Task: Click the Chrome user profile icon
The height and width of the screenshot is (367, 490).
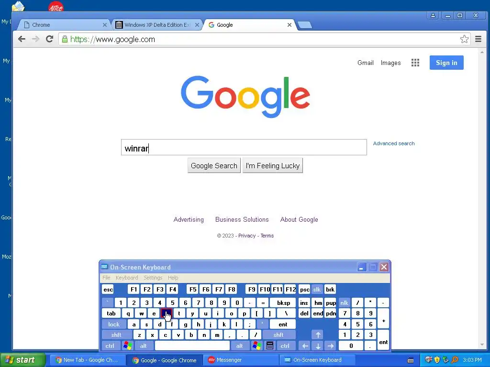Action: click(433, 15)
